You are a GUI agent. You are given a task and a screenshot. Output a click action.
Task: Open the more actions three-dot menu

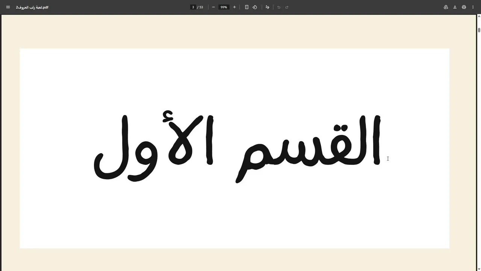point(473,7)
